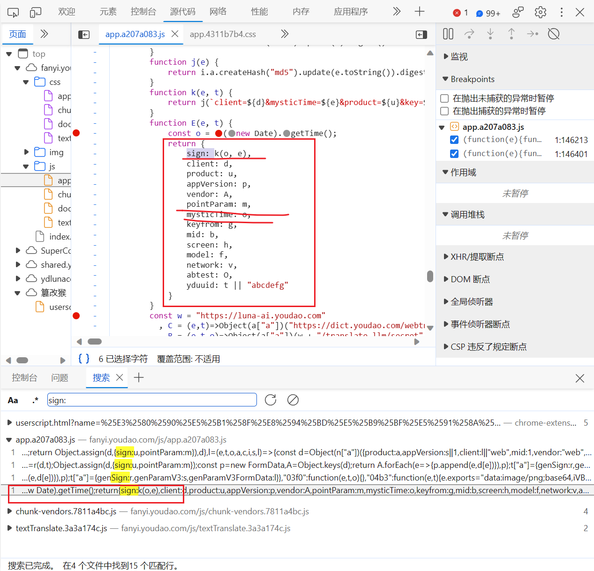
Task: Expand the SuperCopy source node in tree
Action: click(18, 251)
